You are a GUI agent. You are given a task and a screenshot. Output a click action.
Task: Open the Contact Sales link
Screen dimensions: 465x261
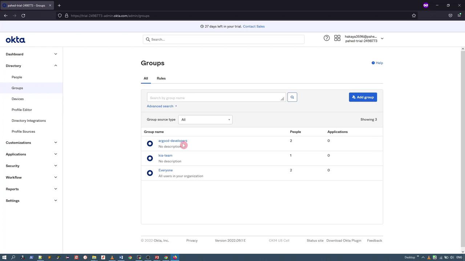pyautogui.click(x=254, y=26)
